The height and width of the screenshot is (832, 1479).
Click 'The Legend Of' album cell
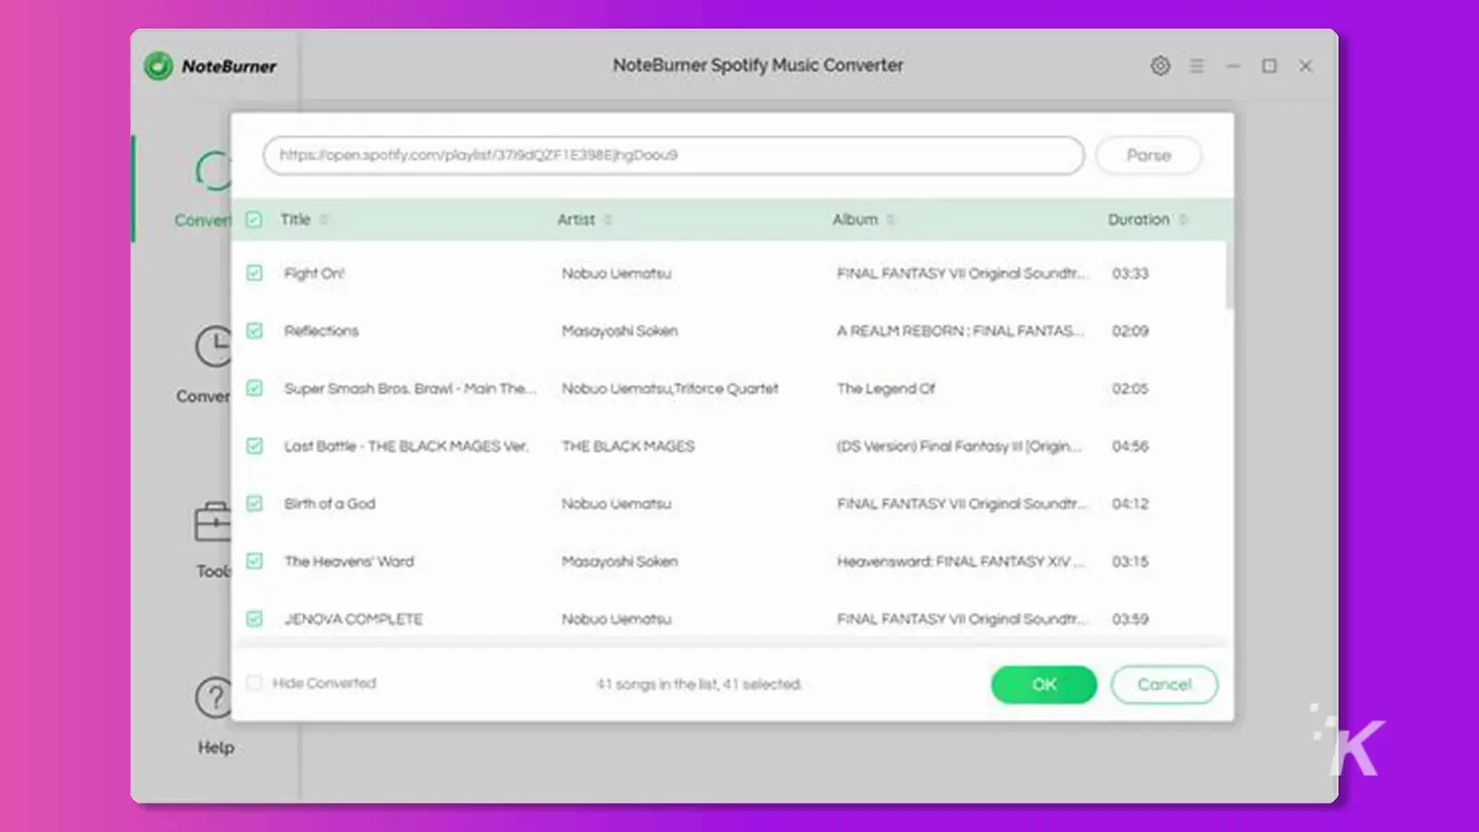(x=886, y=389)
